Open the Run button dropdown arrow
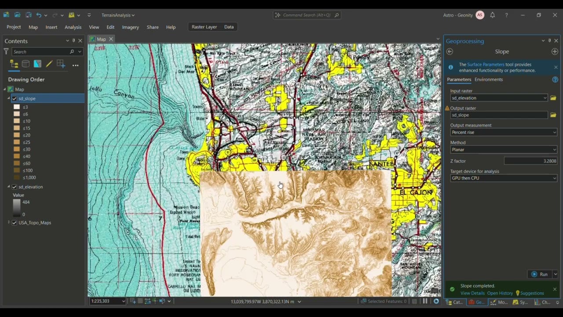 coord(555,274)
